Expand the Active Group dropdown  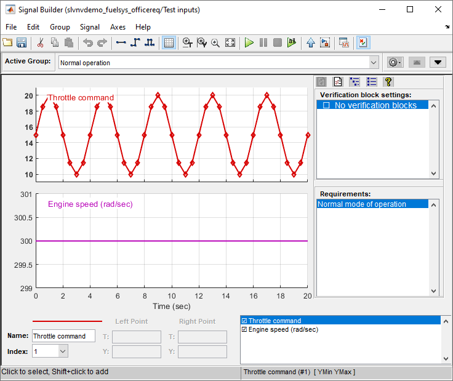click(374, 62)
